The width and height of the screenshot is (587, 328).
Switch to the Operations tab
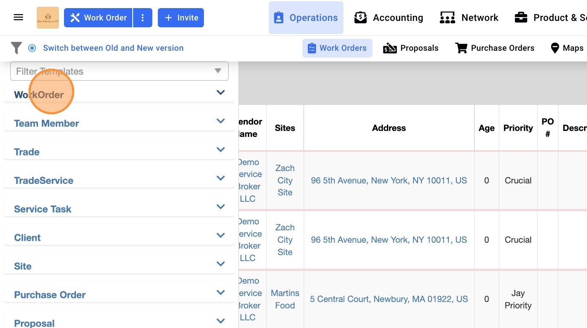pyautogui.click(x=306, y=17)
